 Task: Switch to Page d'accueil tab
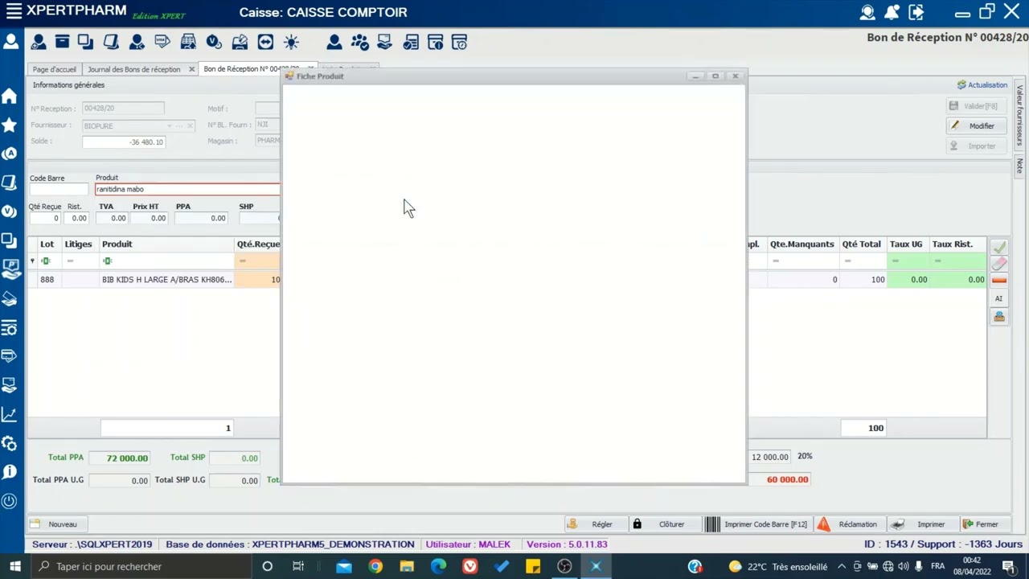point(54,69)
